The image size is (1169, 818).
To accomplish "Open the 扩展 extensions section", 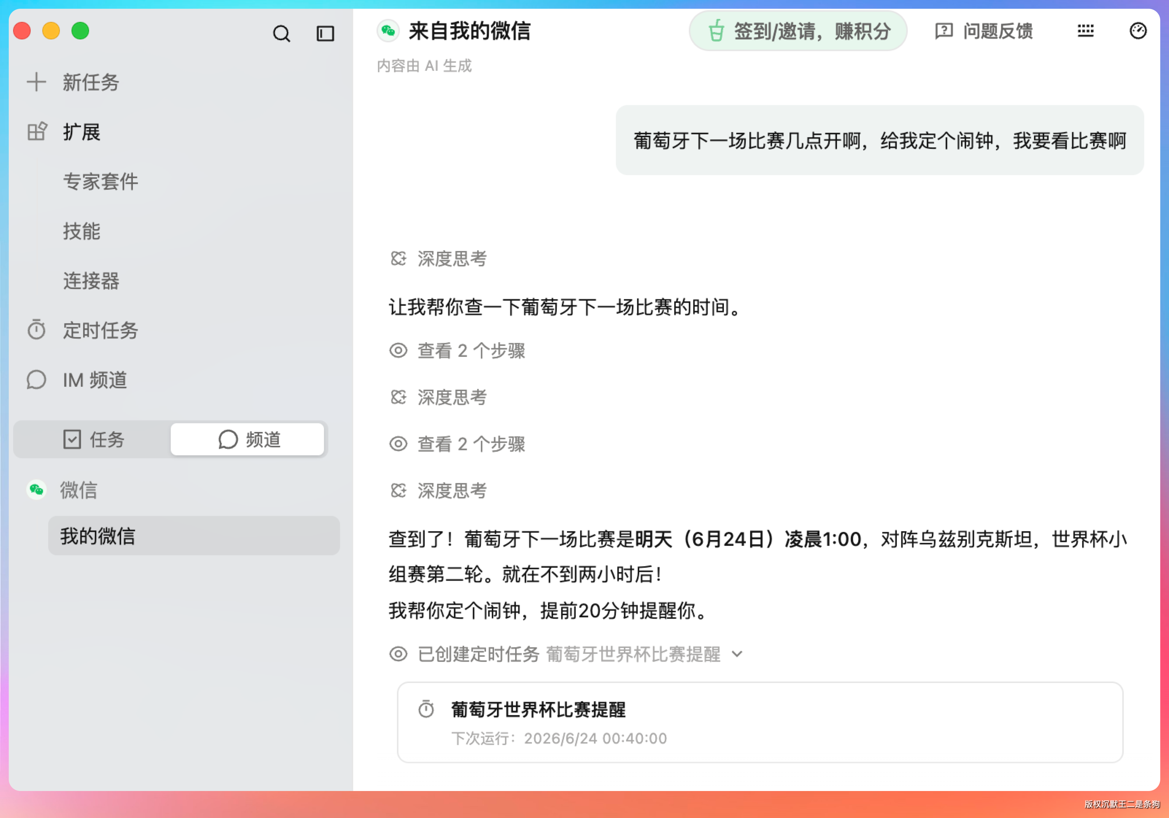I will click(x=81, y=132).
